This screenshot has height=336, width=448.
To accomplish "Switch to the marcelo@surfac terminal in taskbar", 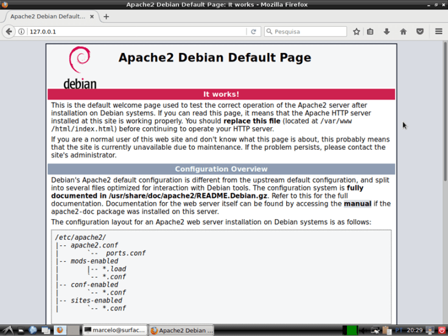I will [x=114, y=330].
